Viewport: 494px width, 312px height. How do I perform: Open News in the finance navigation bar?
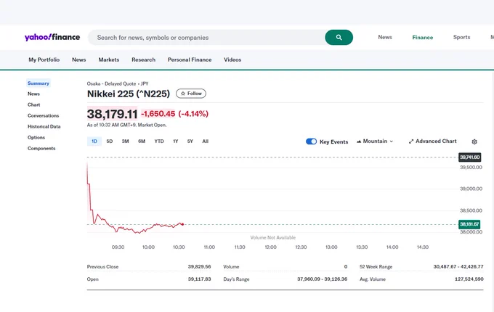[78, 59]
